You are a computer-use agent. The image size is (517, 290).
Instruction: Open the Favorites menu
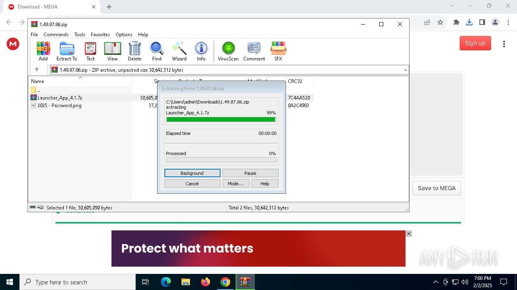coord(100,35)
